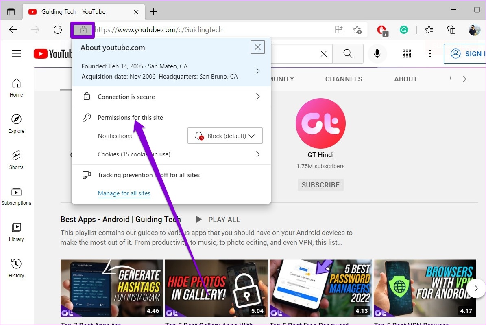Open Shorts in YouTube sidebar
The width and height of the screenshot is (486, 325).
[x=16, y=160]
